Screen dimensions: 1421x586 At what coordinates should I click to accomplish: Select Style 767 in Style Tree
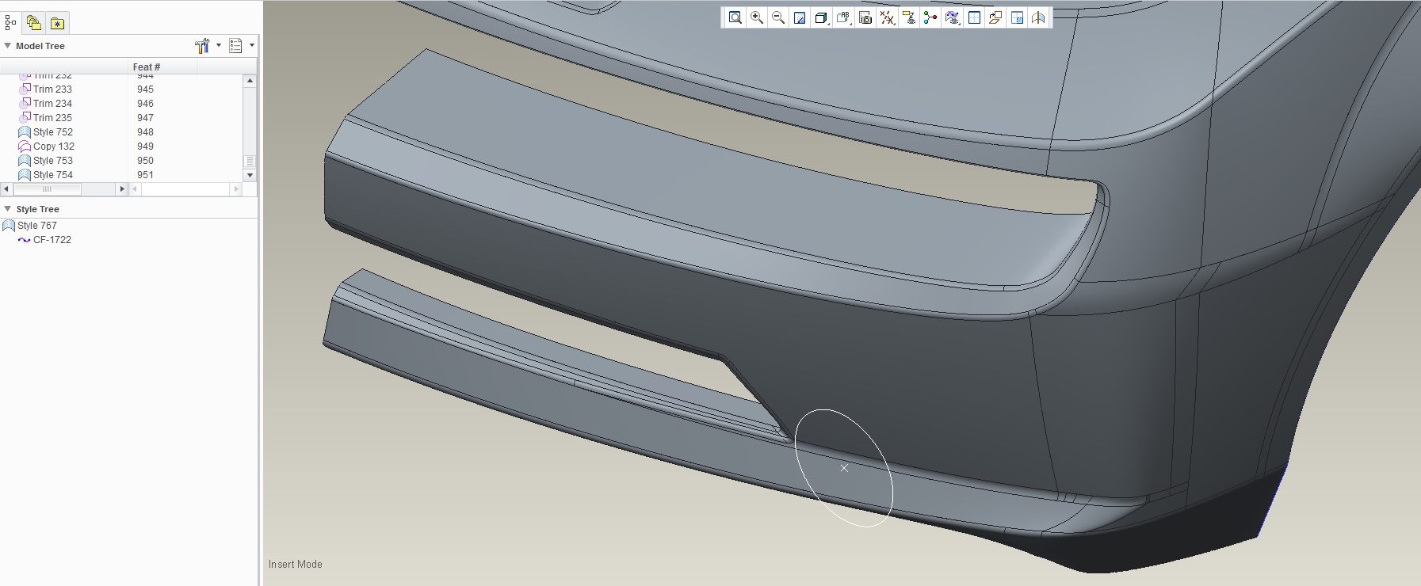click(x=37, y=226)
